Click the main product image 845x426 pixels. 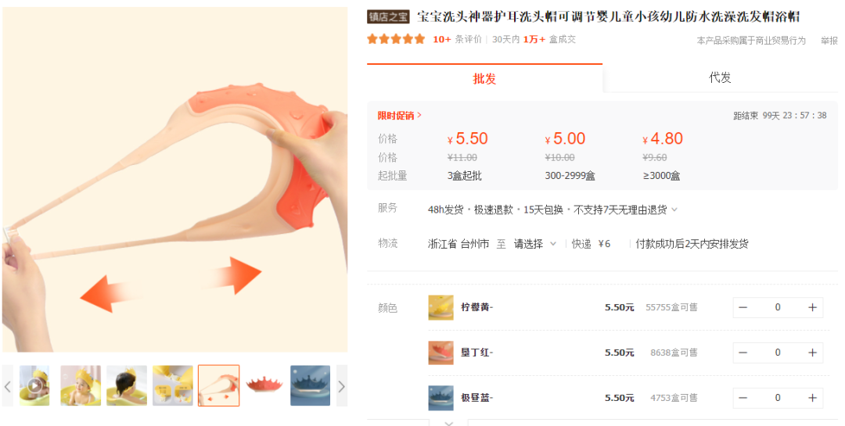point(175,179)
